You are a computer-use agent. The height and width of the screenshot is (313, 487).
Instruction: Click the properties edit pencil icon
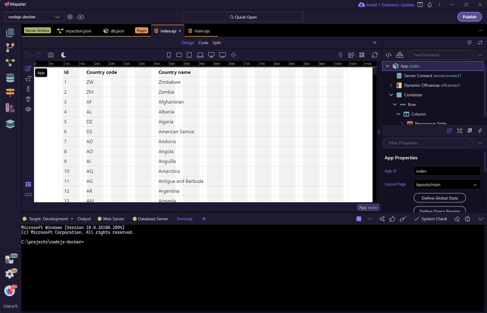[x=449, y=131]
